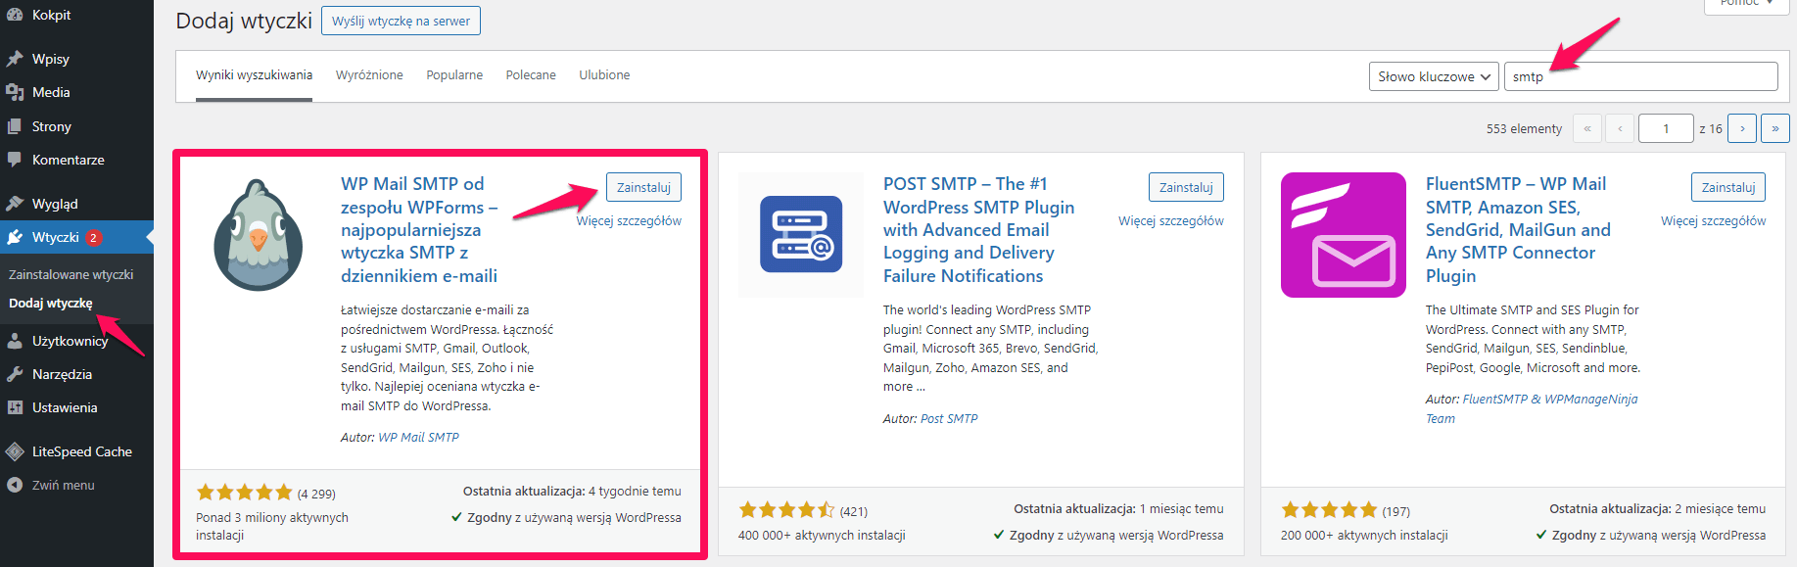Screen dimensions: 1797x567
Task: Open Więcej szczegółów for FluentSMTP
Action: [x=1714, y=221]
